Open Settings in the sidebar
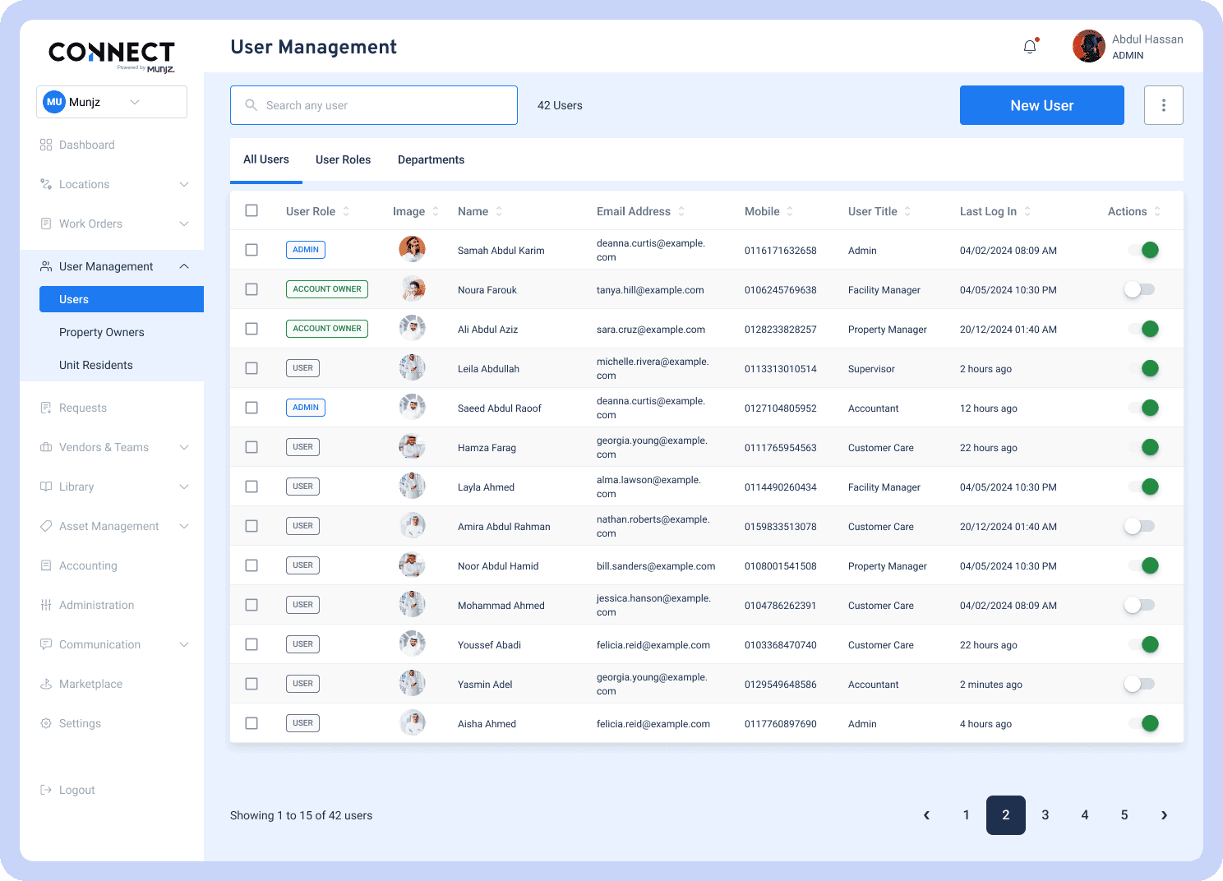This screenshot has width=1223, height=881. coord(80,723)
